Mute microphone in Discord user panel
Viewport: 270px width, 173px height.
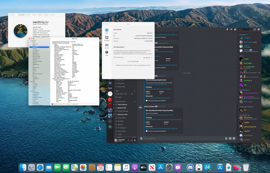(128, 140)
